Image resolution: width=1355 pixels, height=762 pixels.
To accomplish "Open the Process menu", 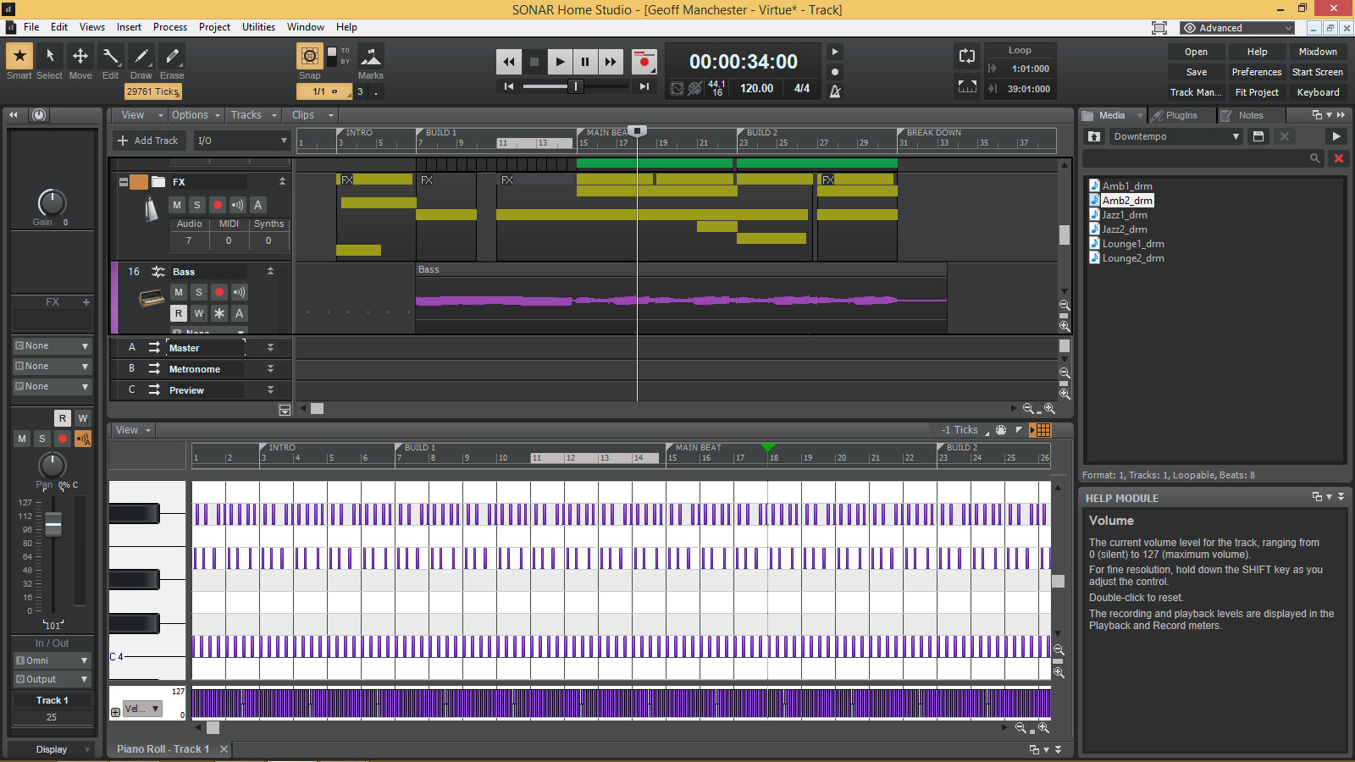I will coord(170,26).
